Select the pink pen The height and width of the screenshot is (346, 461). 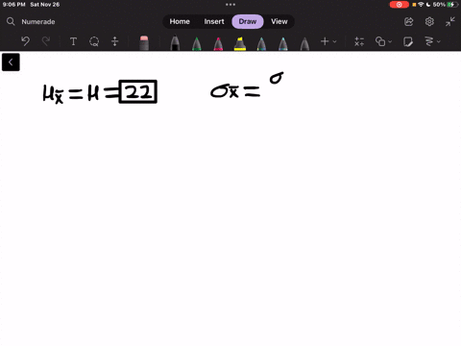click(218, 43)
